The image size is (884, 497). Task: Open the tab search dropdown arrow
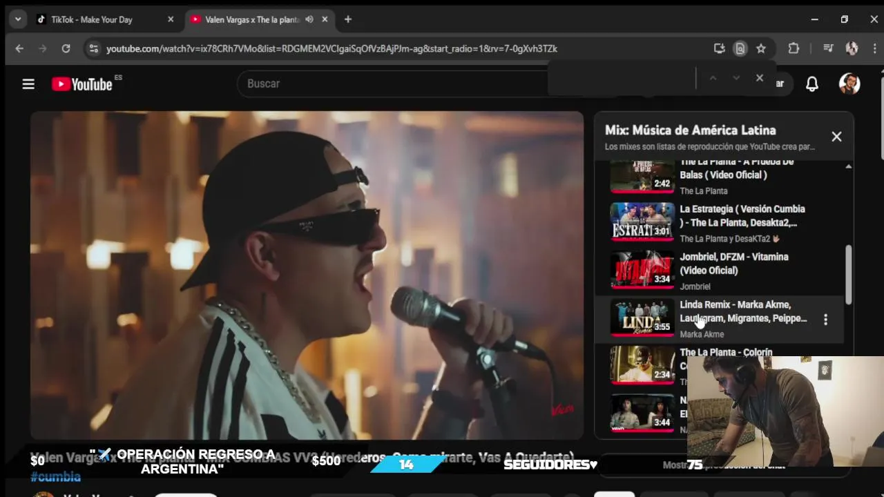coord(18,19)
